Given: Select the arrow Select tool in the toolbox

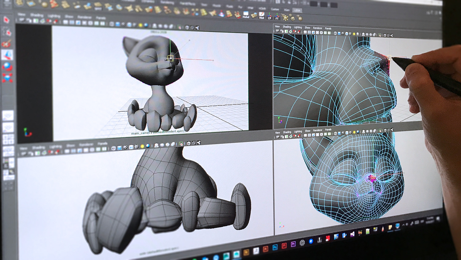Looking at the screenshot, I should (6, 20).
